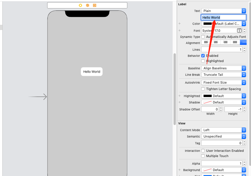Open the Background Default dropdown
Viewport: 251px width, 176px height.
pos(224,170)
